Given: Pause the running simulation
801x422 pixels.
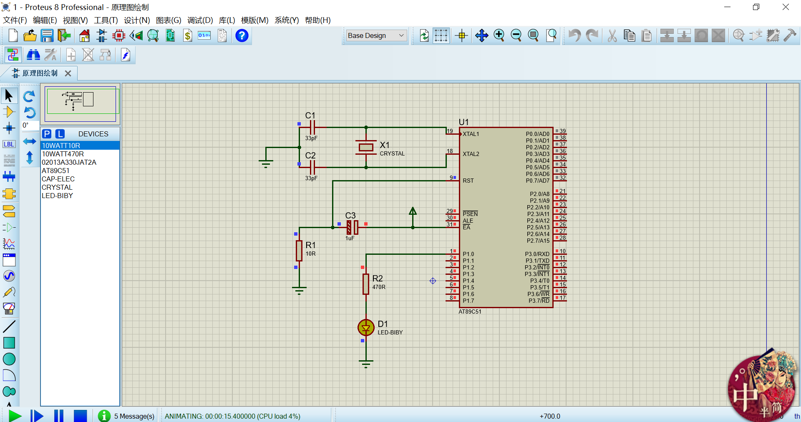Looking at the screenshot, I should pos(59,416).
